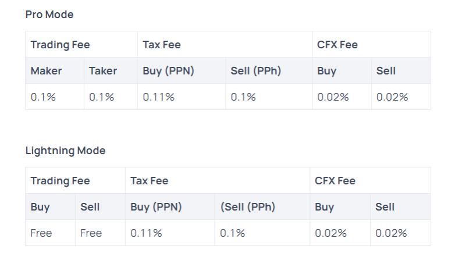Select Pro Mode CFX Fee Sell 0.02% value
Screen dimensions: 455x271
coord(392,97)
